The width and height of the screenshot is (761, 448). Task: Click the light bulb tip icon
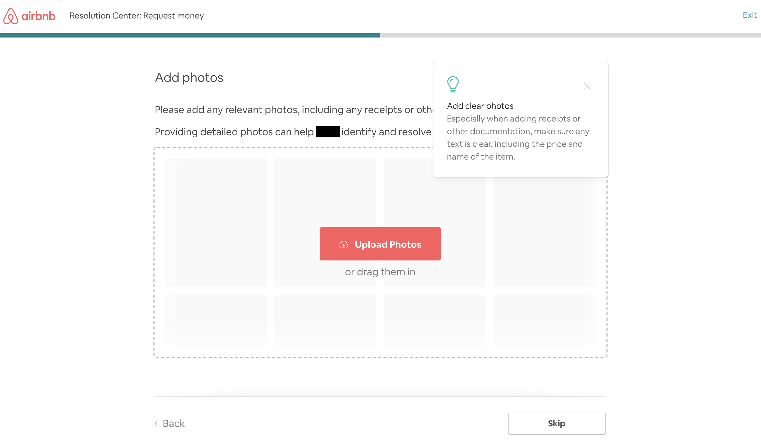click(452, 84)
